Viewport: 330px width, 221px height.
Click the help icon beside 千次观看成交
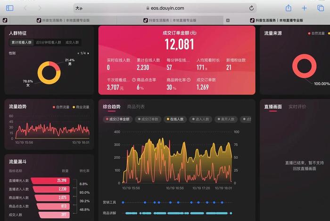point(133,80)
